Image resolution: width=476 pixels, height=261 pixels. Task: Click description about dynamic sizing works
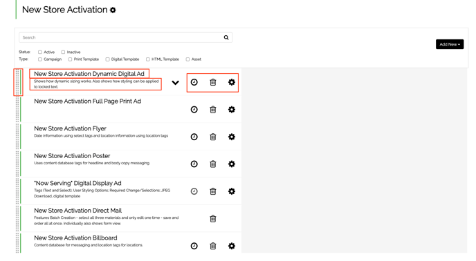click(96, 84)
